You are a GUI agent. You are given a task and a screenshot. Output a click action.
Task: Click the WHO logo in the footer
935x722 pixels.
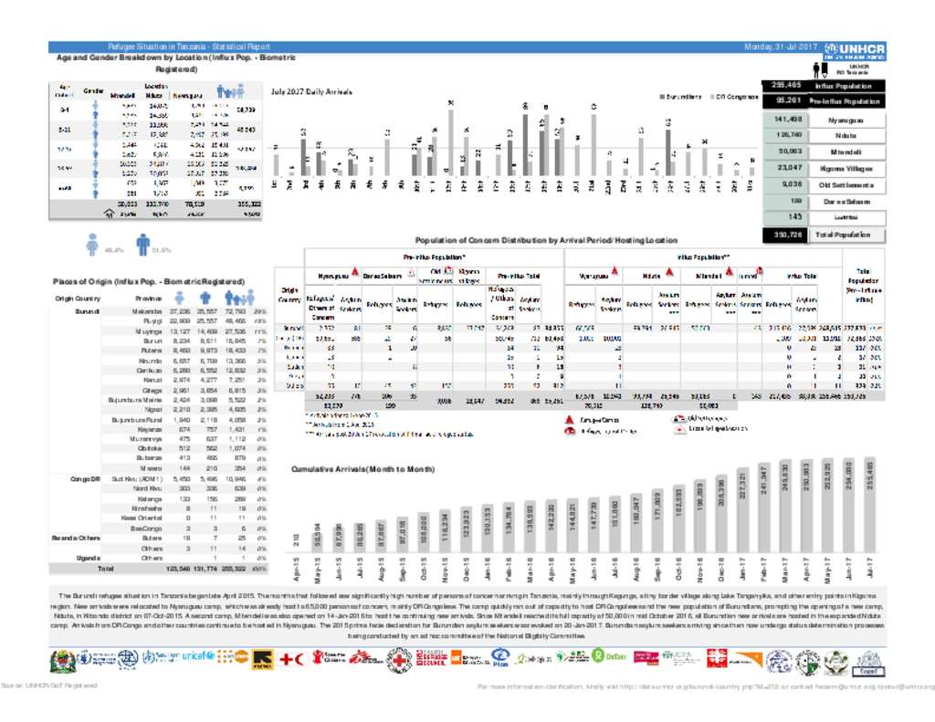(163, 657)
